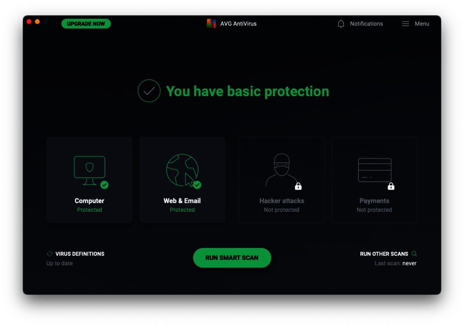Open the Menu from the hamburger icon
This screenshot has height=325, width=464.
[405, 23]
